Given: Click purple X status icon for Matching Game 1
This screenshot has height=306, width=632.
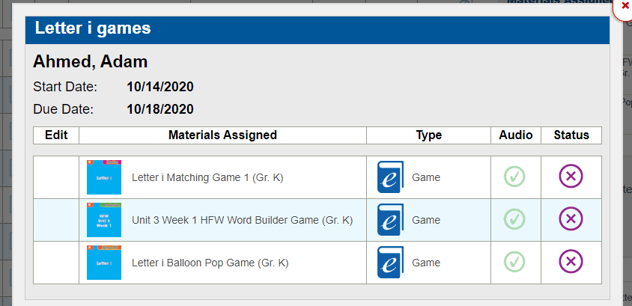Looking at the screenshot, I should click(x=571, y=177).
